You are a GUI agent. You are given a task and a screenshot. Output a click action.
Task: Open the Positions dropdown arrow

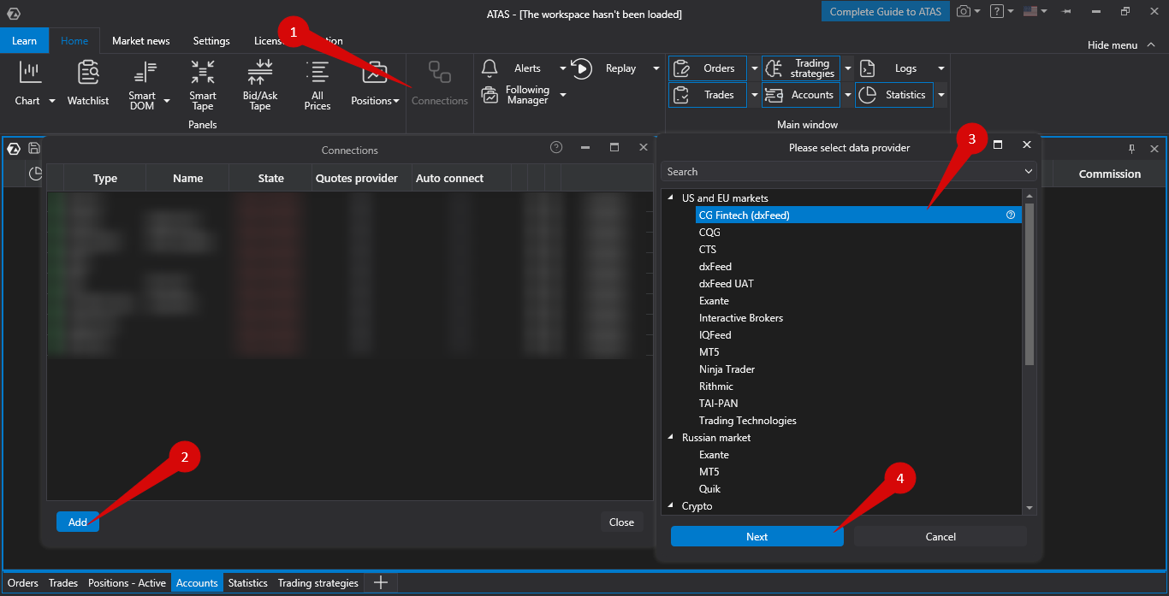(x=396, y=101)
